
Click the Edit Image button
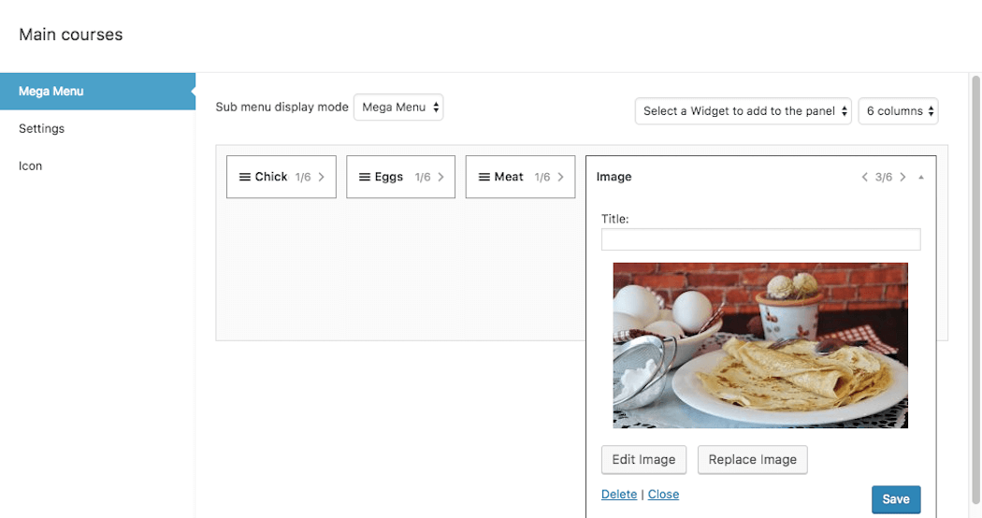[643, 460]
